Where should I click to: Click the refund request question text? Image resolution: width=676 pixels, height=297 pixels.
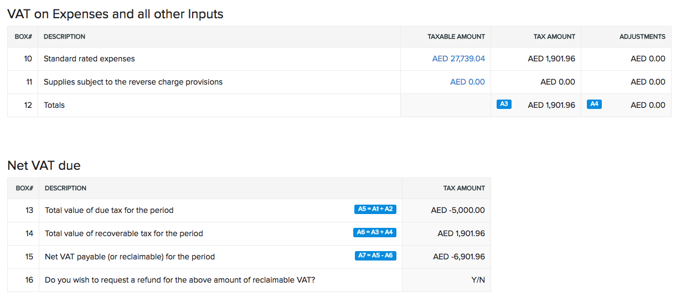coord(180,280)
